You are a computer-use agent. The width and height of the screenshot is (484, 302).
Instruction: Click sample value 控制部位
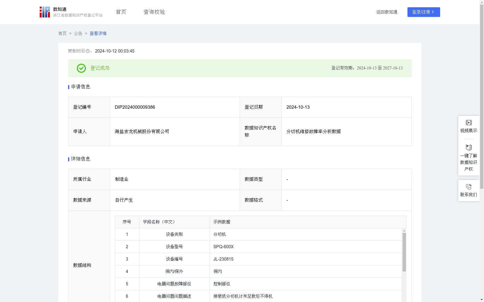click(222, 284)
